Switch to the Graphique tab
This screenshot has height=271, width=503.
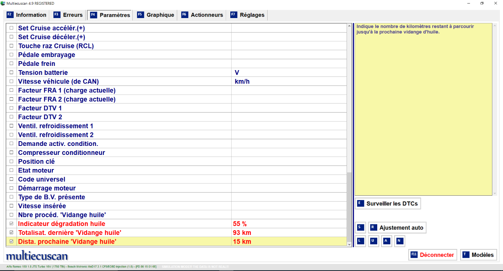[x=155, y=15]
